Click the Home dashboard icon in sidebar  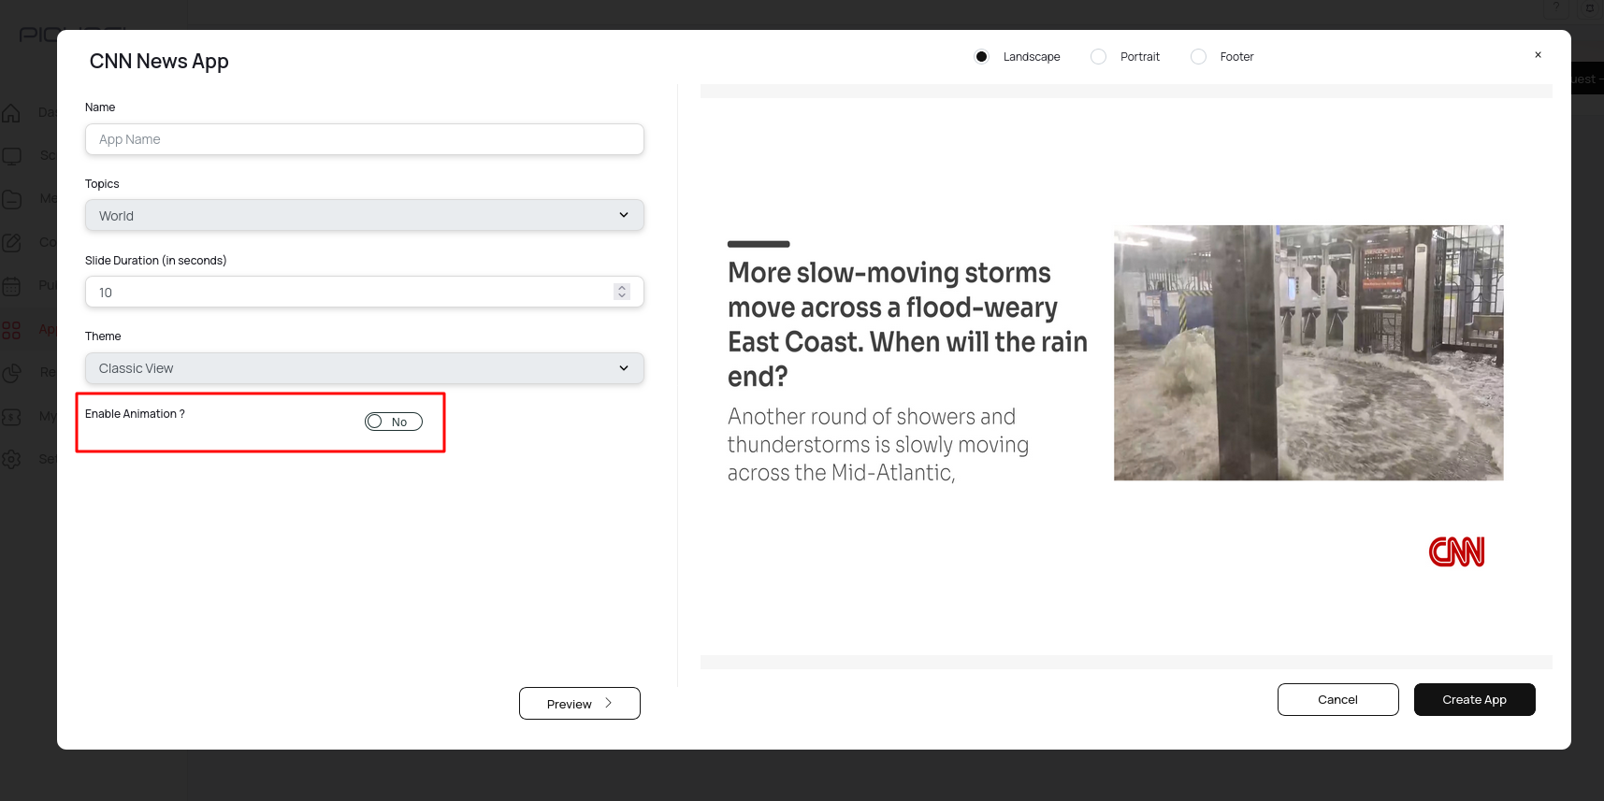(11, 113)
